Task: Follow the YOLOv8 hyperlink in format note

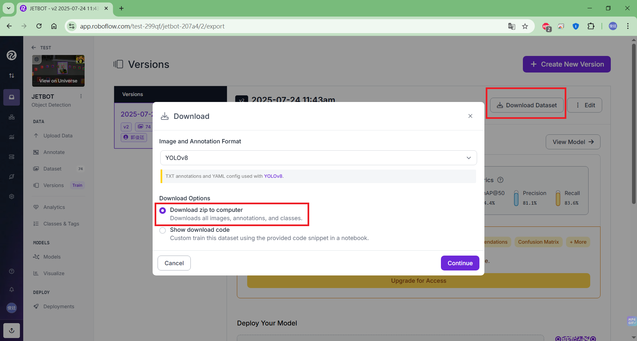Action: 273,176
